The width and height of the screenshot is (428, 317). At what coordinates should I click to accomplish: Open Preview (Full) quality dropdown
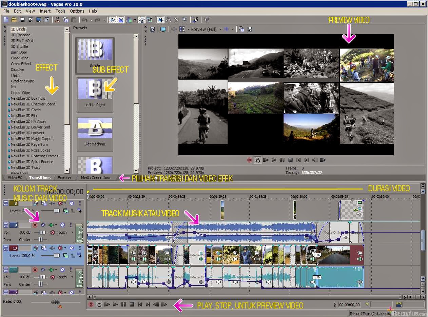pyautogui.click(x=220, y=29)
